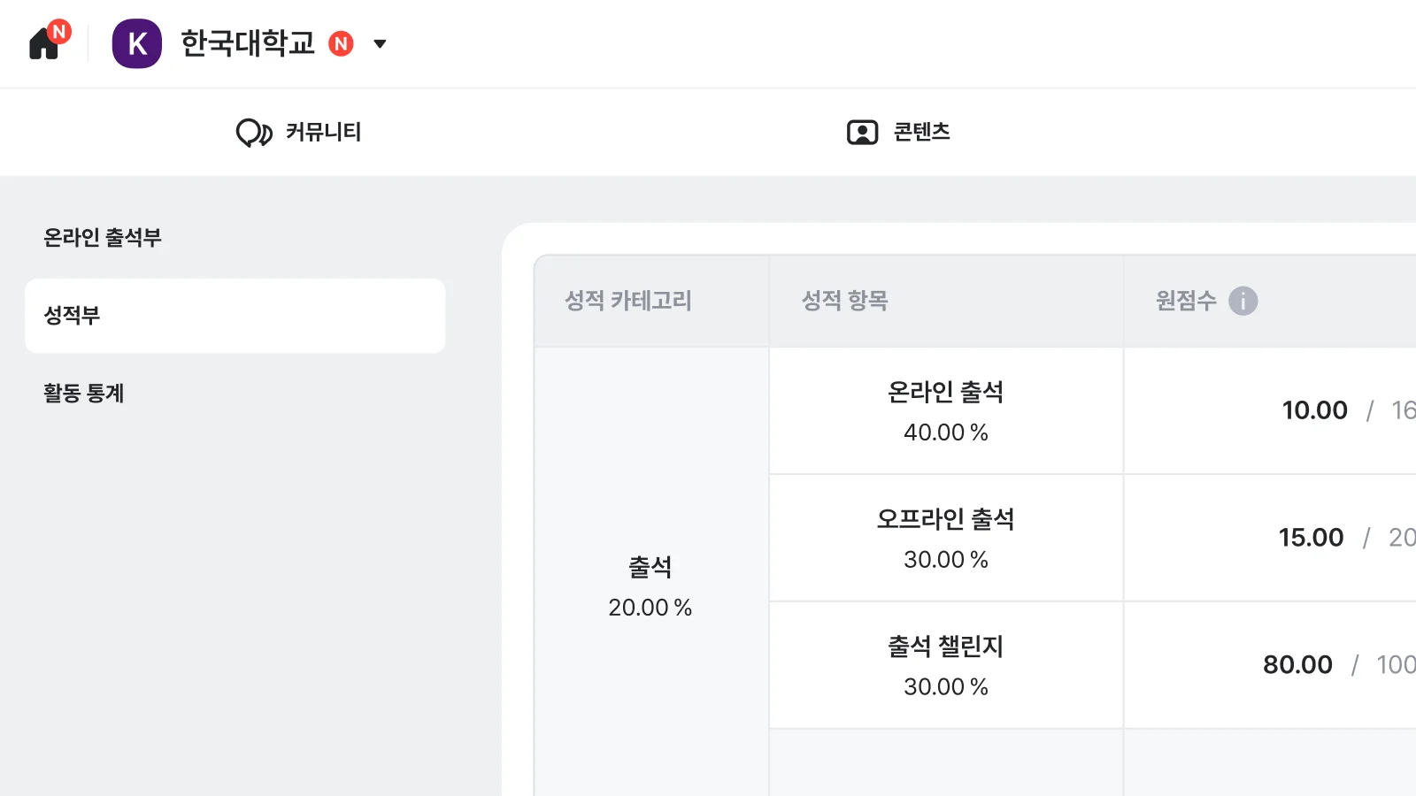Image resolution: width=1416 pixels, height=796 pixels.
Task: Select the 온라인 출석 grade item row
Action: click(x=946, y=410)
